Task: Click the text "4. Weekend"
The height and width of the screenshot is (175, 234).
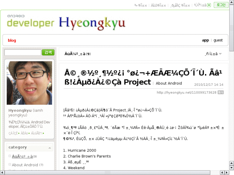Action: click(x=74, y=168)
